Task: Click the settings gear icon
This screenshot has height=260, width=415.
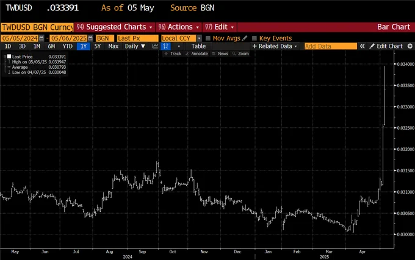Action: tap(410, 46)
